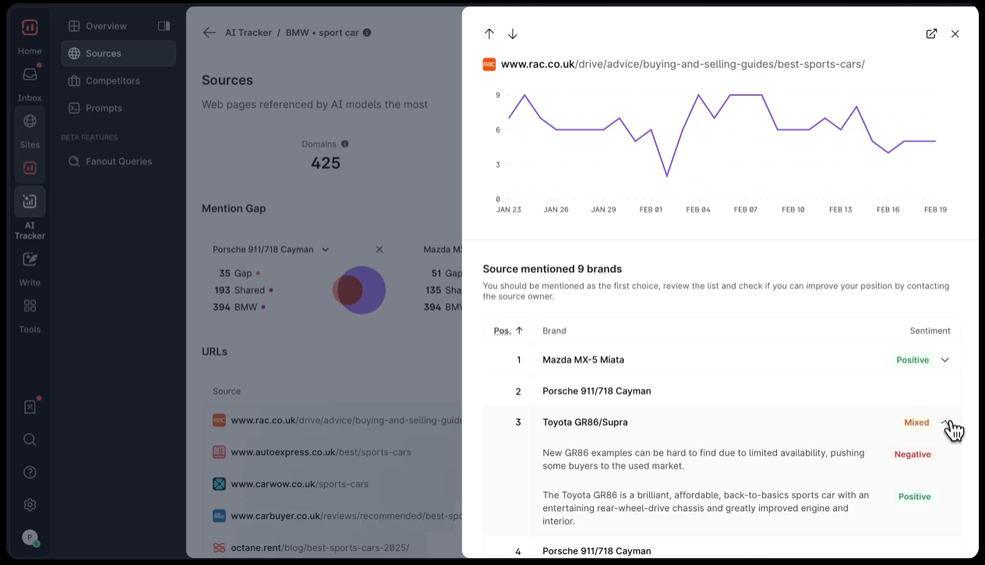Go to previous source with up arrow
985x565 pixels.
click(489, 34)
